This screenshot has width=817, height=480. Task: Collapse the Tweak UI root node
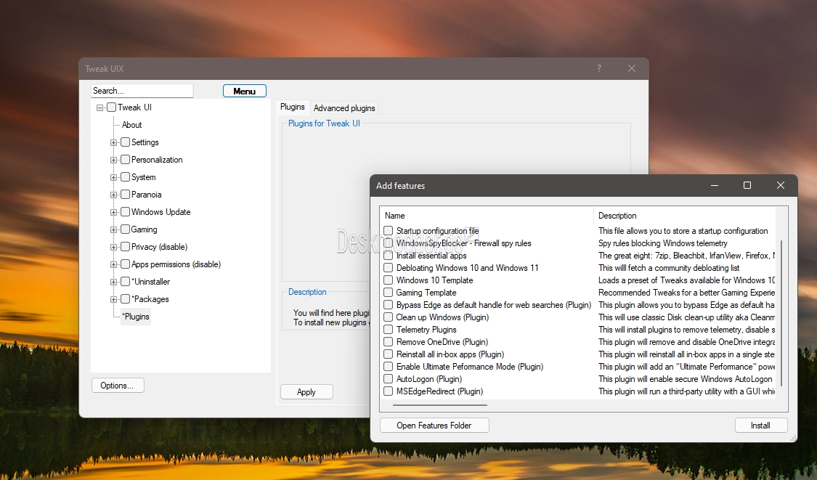tap(99, 108)
